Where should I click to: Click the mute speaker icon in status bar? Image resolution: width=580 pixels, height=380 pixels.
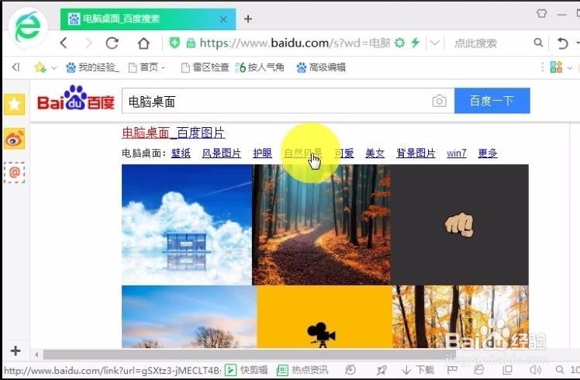[x=535, y=370]
